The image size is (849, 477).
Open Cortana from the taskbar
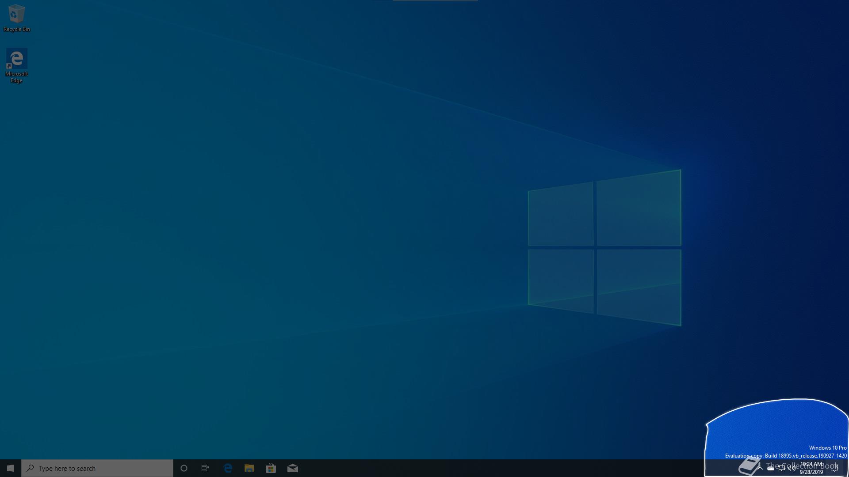coord(184,468)
